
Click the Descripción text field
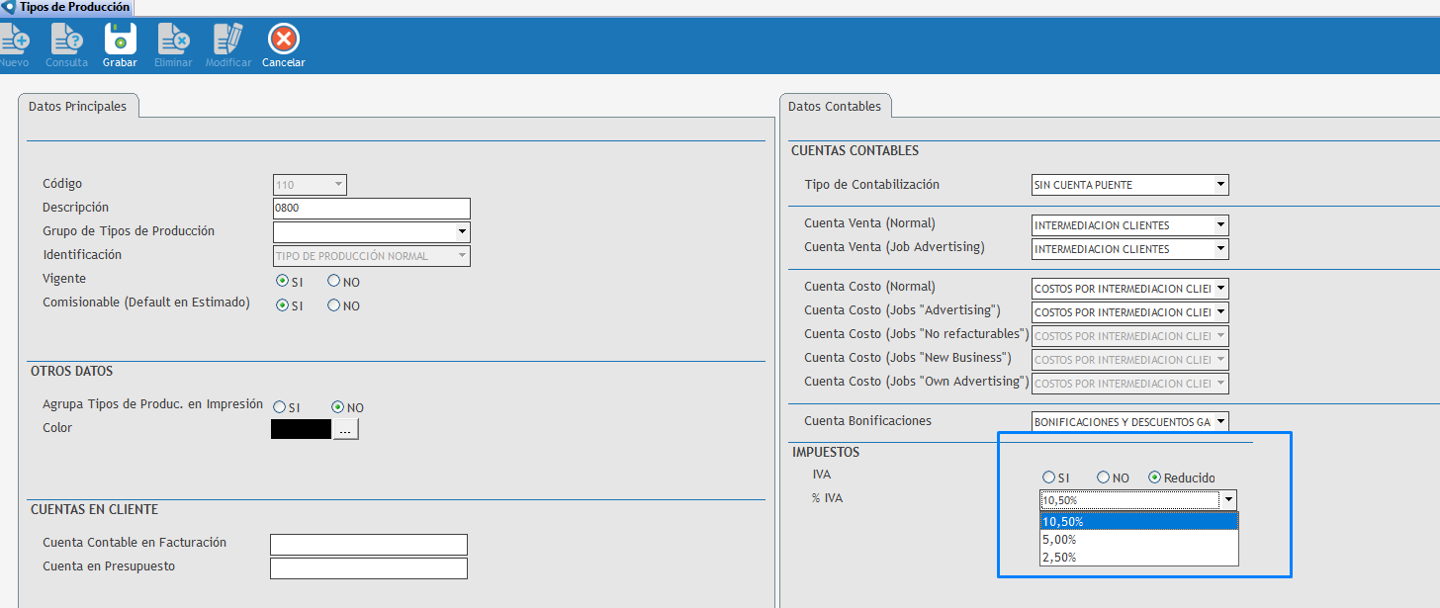[371, 209]
